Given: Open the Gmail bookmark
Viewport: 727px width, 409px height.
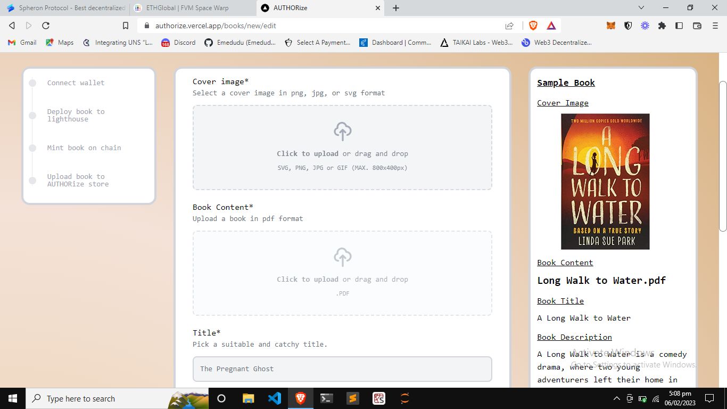Looking at the screenshot, I should pyautogui.click(x=22, y=43).
